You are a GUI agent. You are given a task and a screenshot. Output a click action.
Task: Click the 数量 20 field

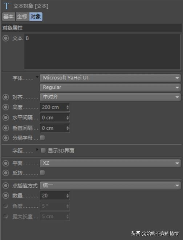55,196
